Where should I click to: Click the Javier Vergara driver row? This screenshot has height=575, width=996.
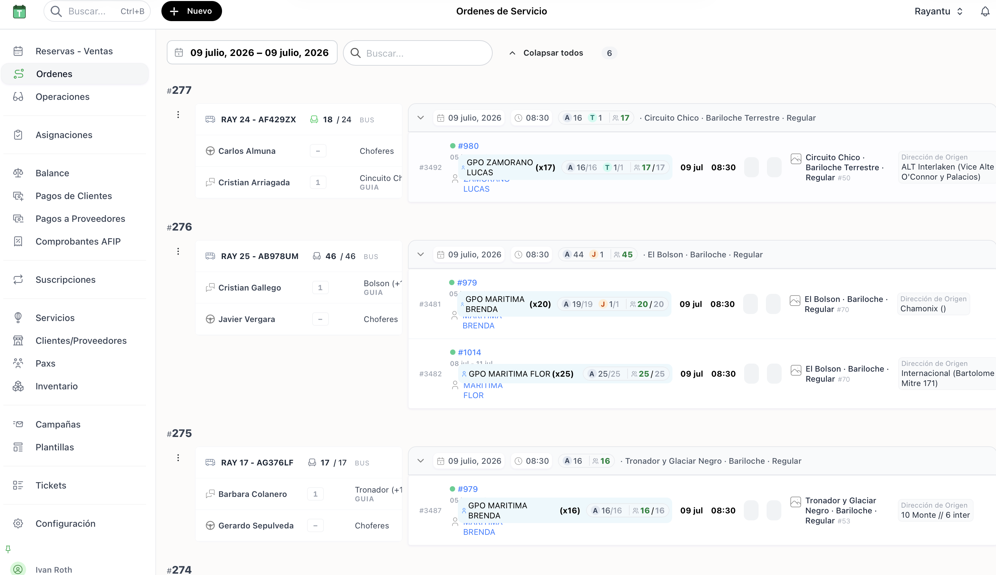point(299,319)
